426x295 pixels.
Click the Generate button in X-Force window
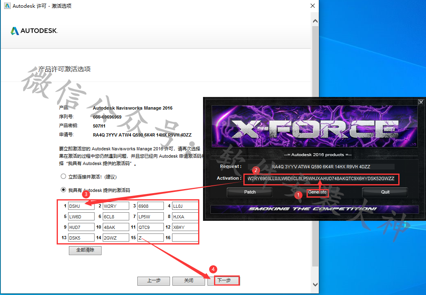click(317, 192)
